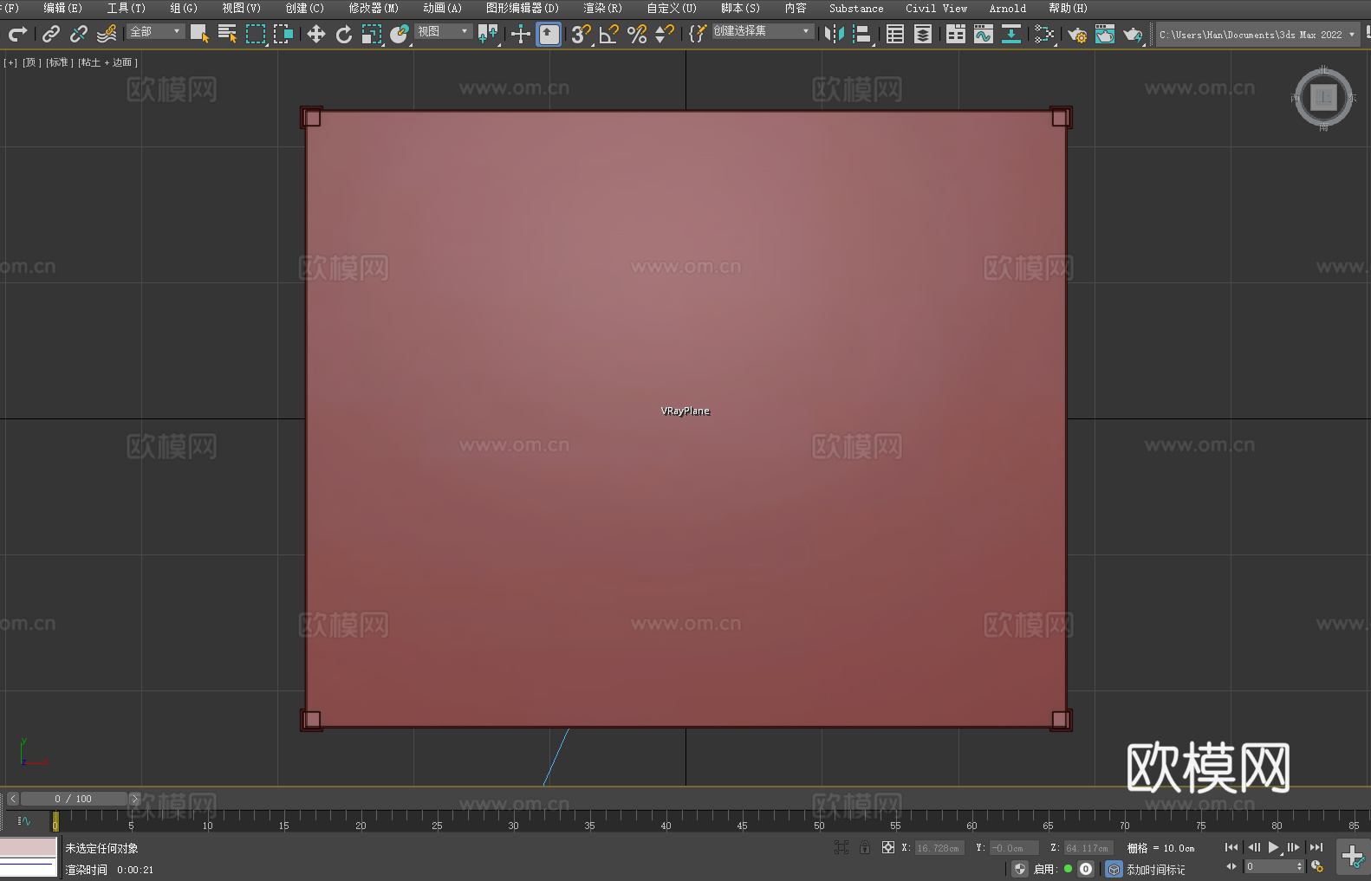
Task: Toggle Window/Crossing selection mode
Action: tap(283, 34)
